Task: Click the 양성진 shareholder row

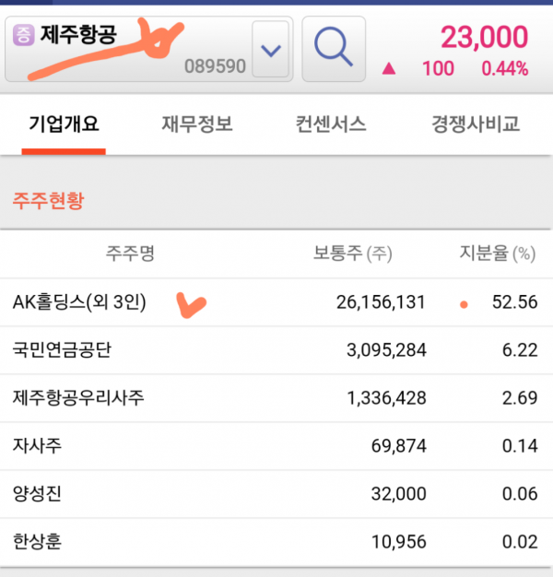Action: pyautogui.click(x=276, y=494)
